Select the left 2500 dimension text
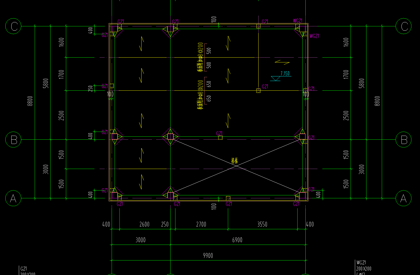The image size is (420, 275). click(61, 115)
